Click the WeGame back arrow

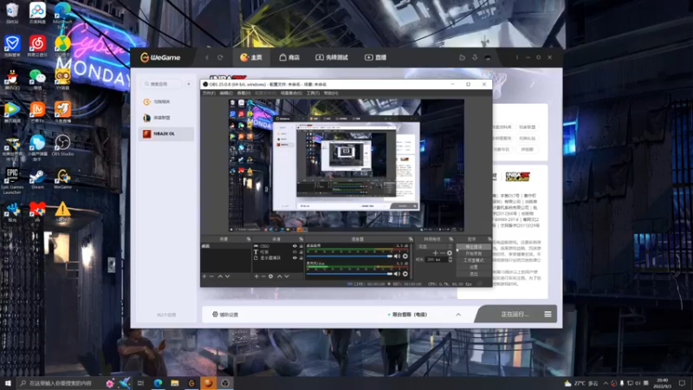[207, 57]
